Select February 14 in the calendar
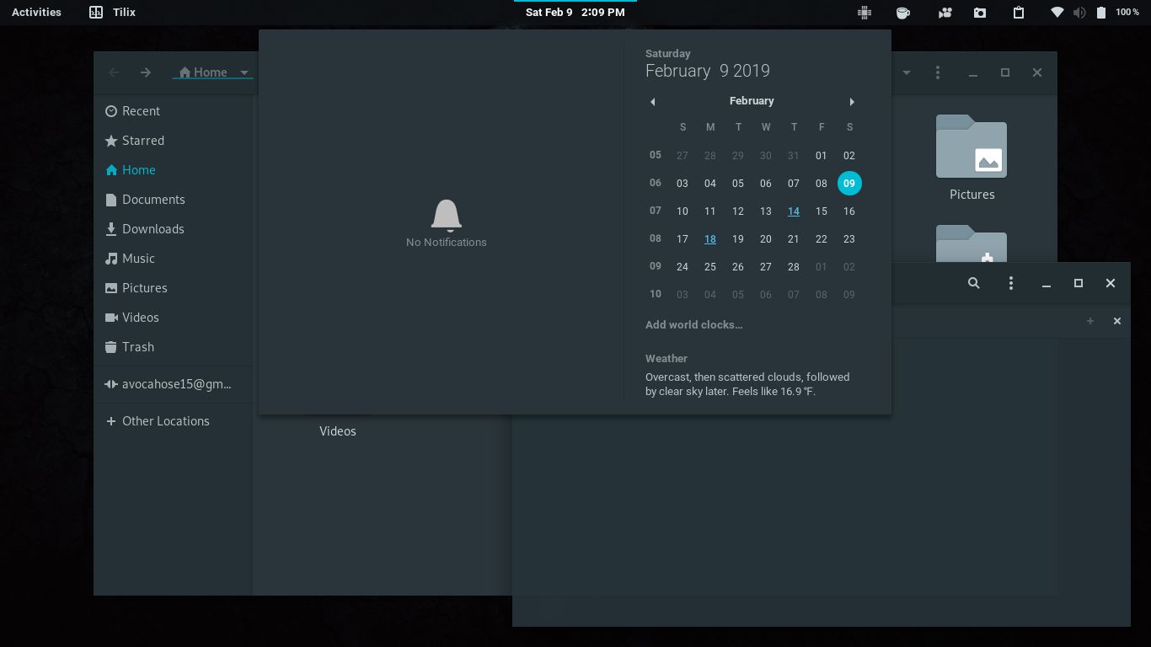This screenshot has height=647, width=1151. pyautogui.click(x=794, y=211)
